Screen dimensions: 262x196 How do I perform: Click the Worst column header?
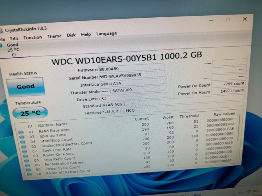click(x=168, y=117)
